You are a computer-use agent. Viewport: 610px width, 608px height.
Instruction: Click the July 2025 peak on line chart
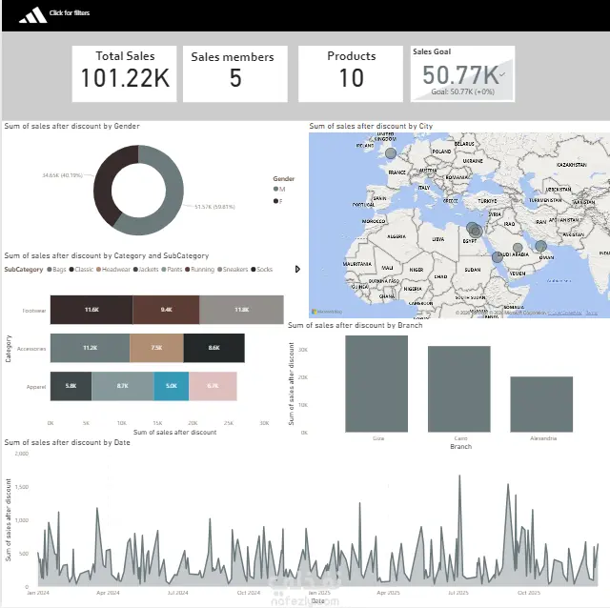coord(459,476)
